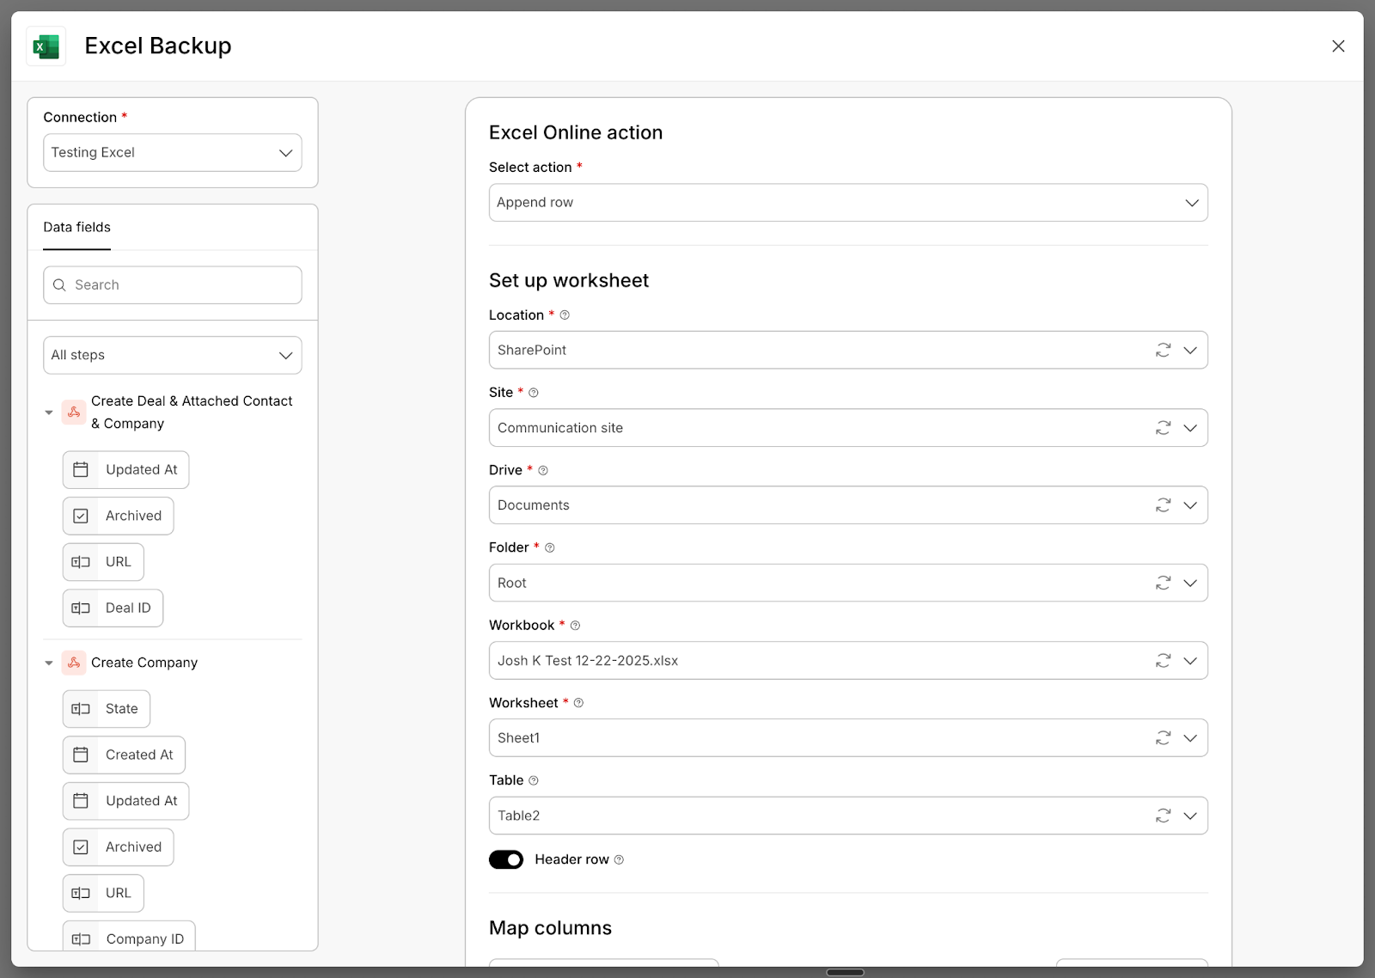The width and height of the screenshot is (1375, 978).
Task: Click the magnifier icon in Search box
Action: [59, 285]
